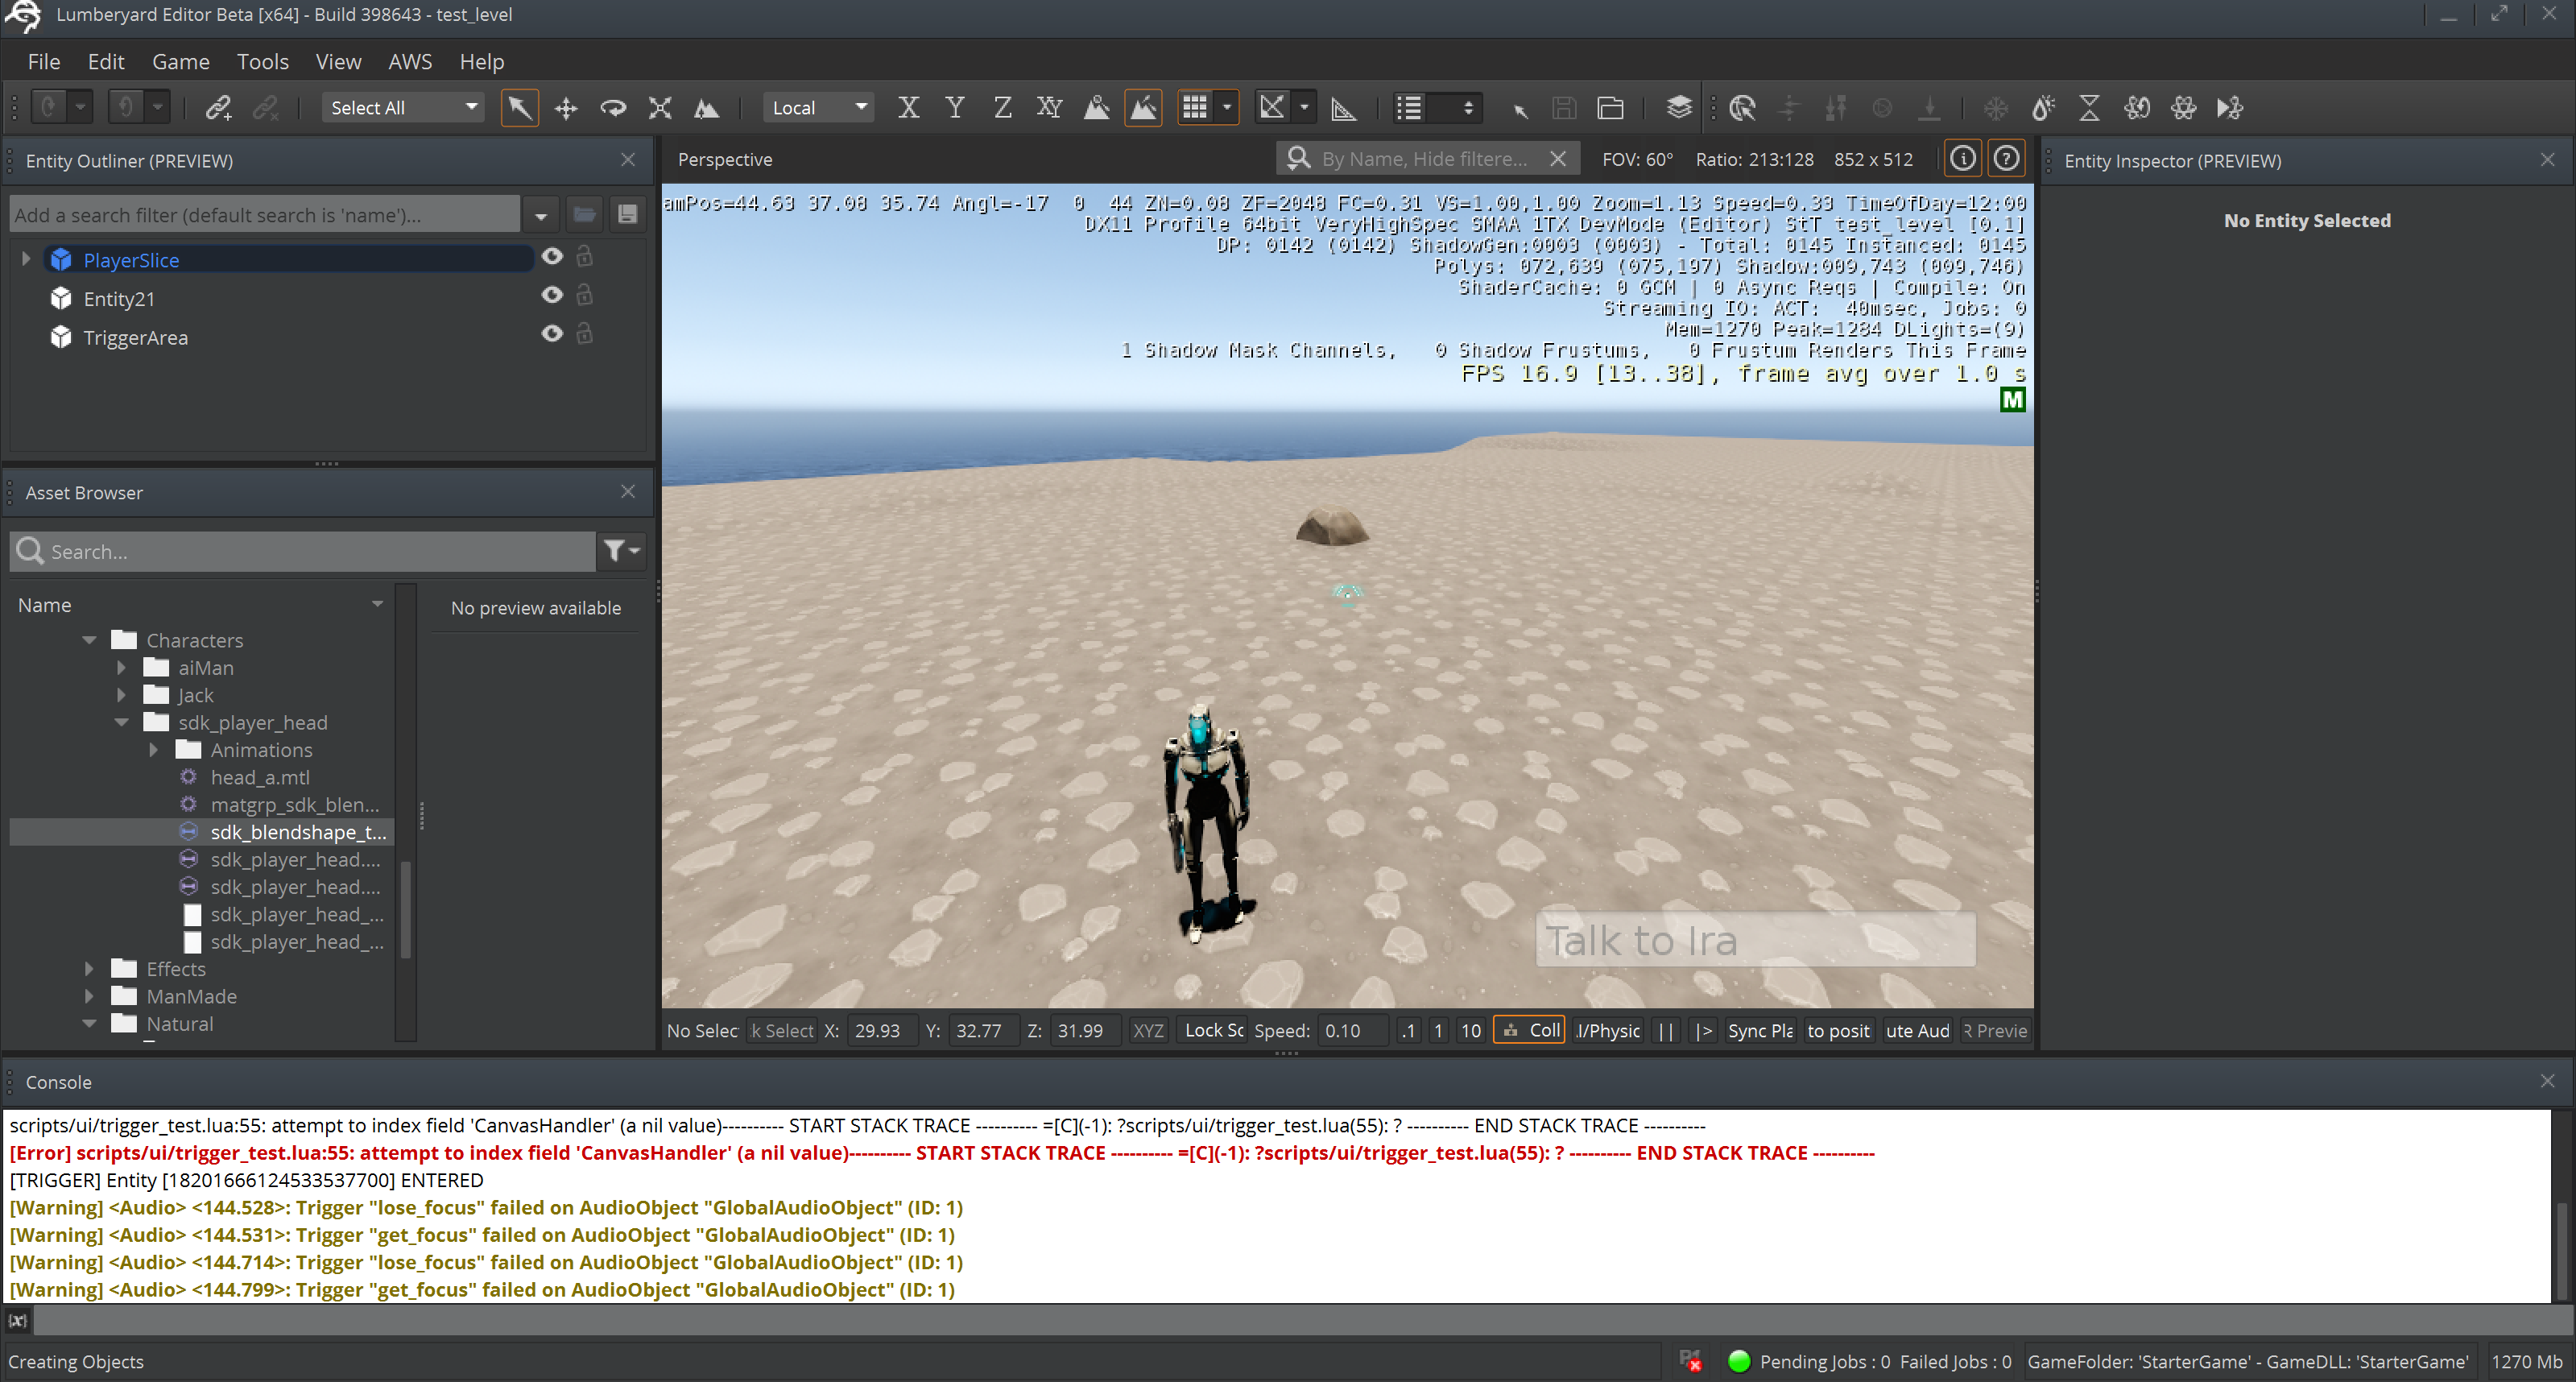Select the Move tool in toolbar
The image size is (2576, 1382).
pyautogui.click(x=566, y=108)
